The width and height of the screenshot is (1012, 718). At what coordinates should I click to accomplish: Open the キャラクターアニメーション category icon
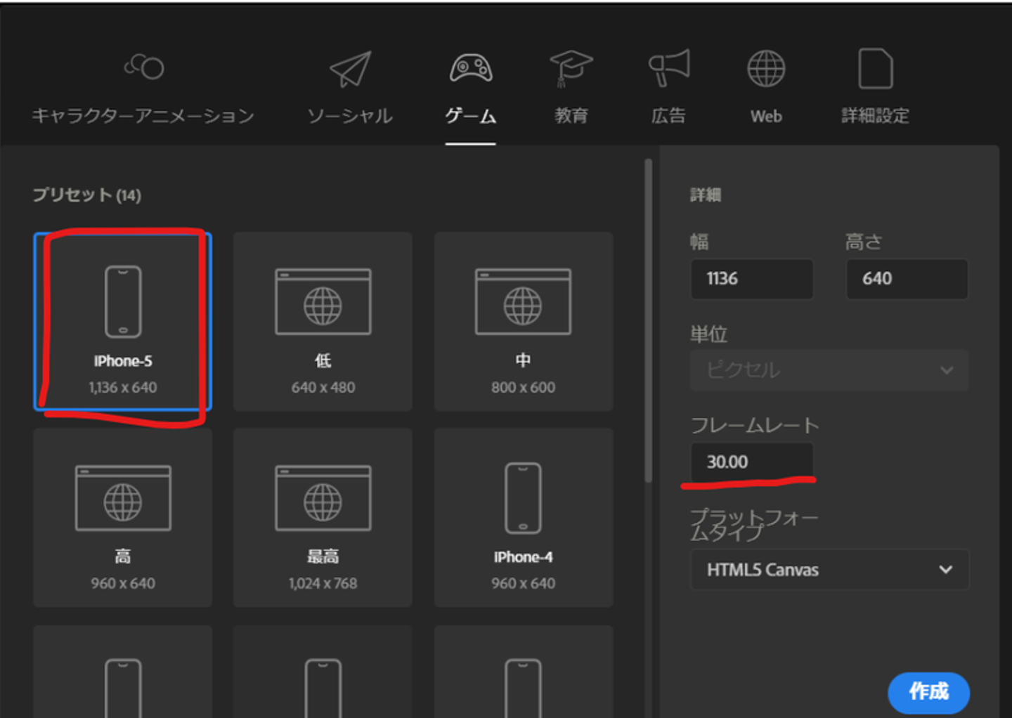pos(143,67)
